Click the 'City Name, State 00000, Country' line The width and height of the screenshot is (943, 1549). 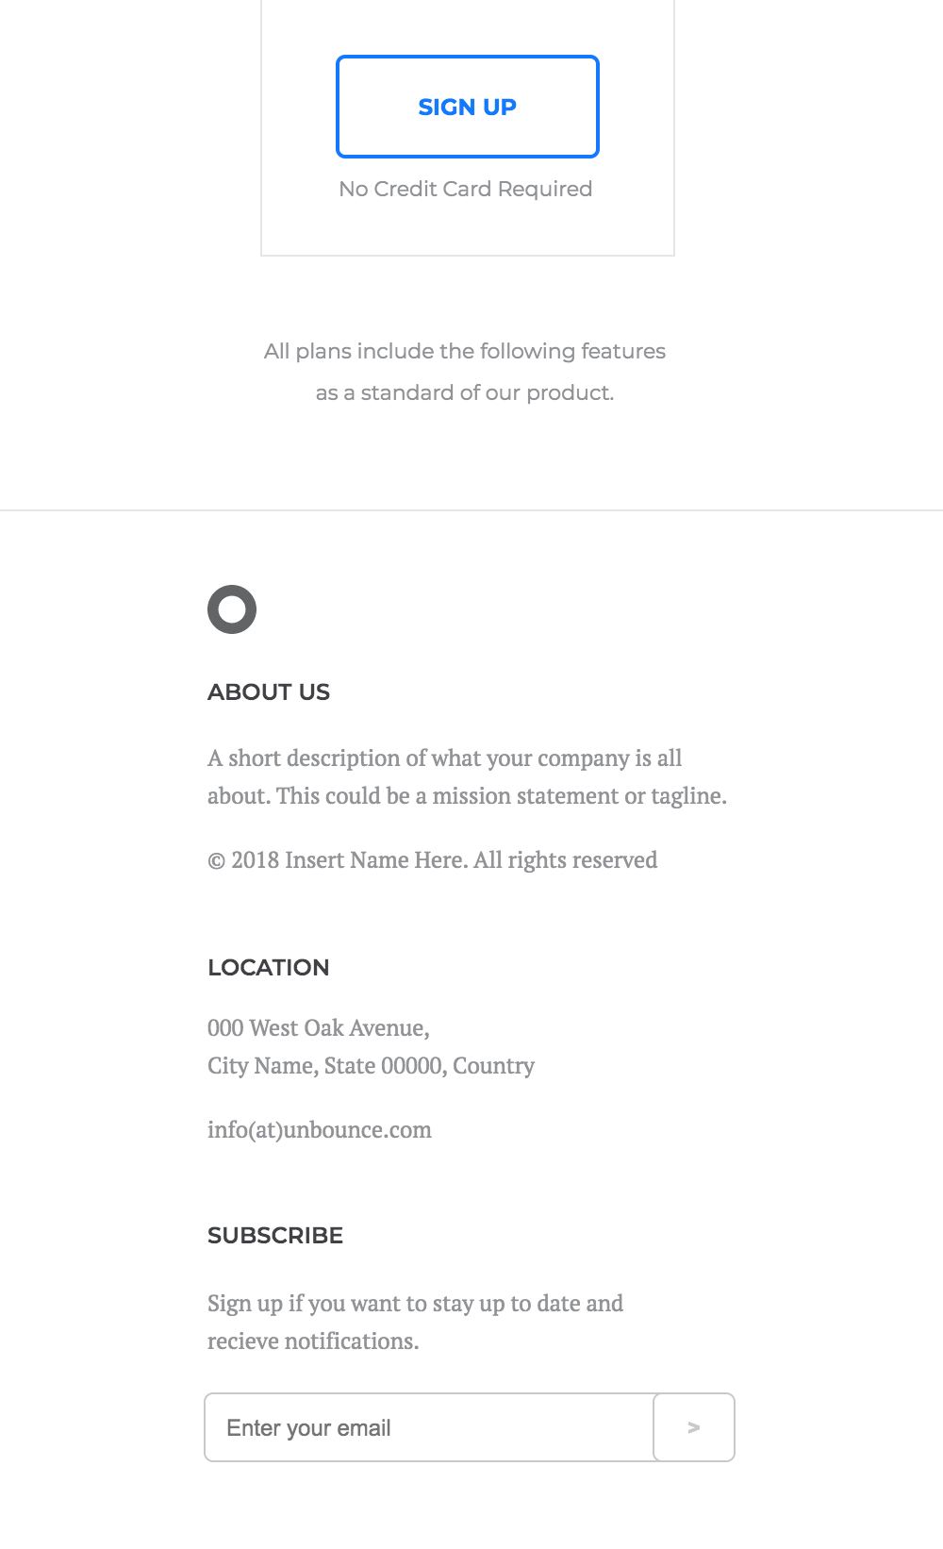pyautogui.click(x=372, y=1065)
